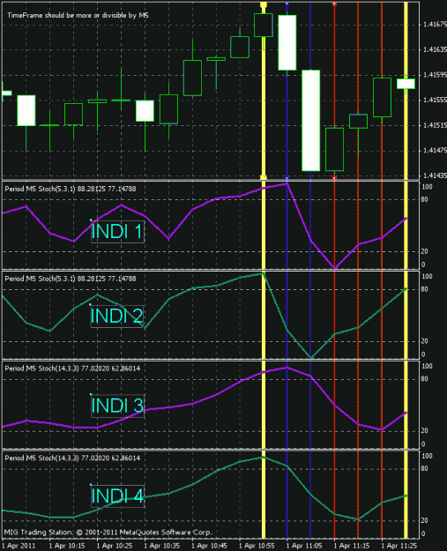Image resolution: width=447 pixels, height=551 pixels.
Task: Click the 1.41435 price scale label
Action: tap(435, 175)
